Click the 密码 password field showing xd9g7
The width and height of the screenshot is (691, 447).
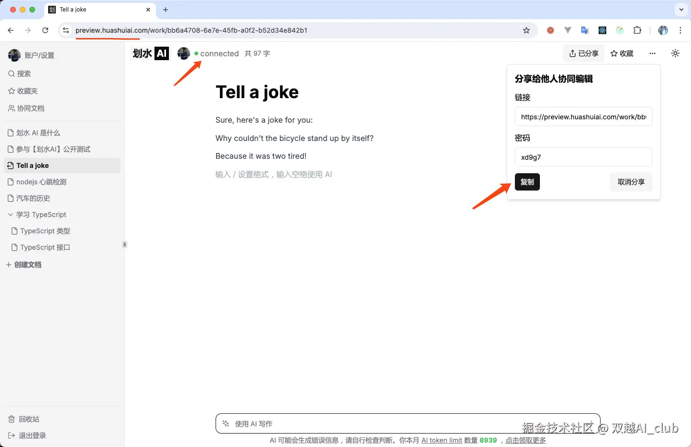click(x=583, y=157)
